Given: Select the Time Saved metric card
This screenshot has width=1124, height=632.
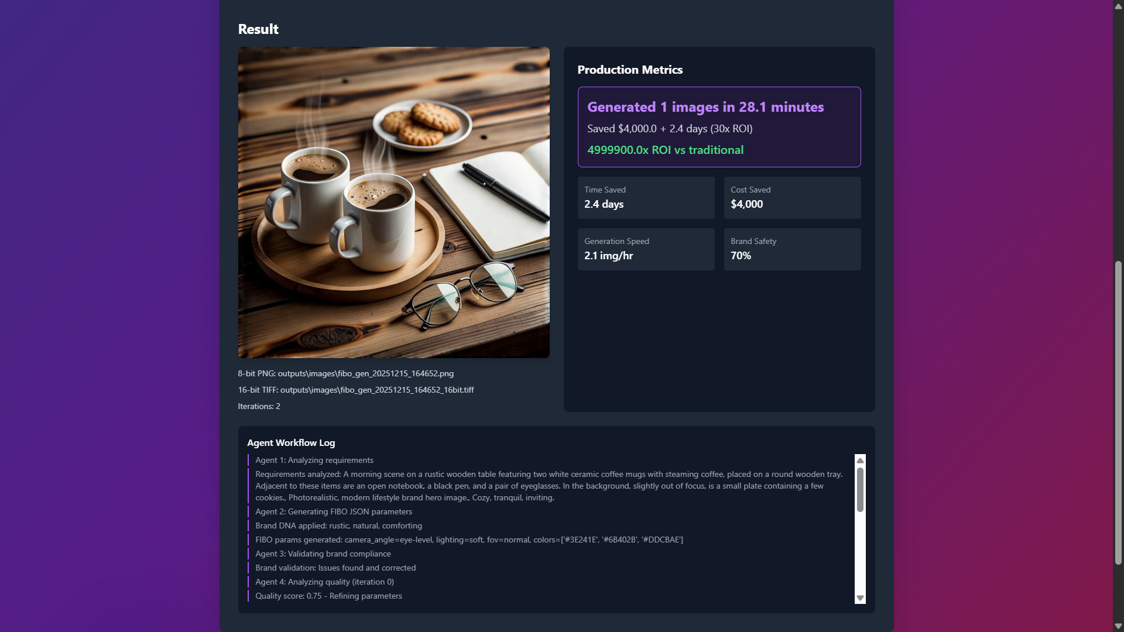Looking at the screenshot, I should (x=646, y=198).
